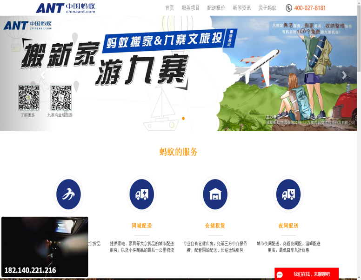Click the 了解更多 QR code
Viewport: 361px width, 280px height.
[x=29, y=98]
